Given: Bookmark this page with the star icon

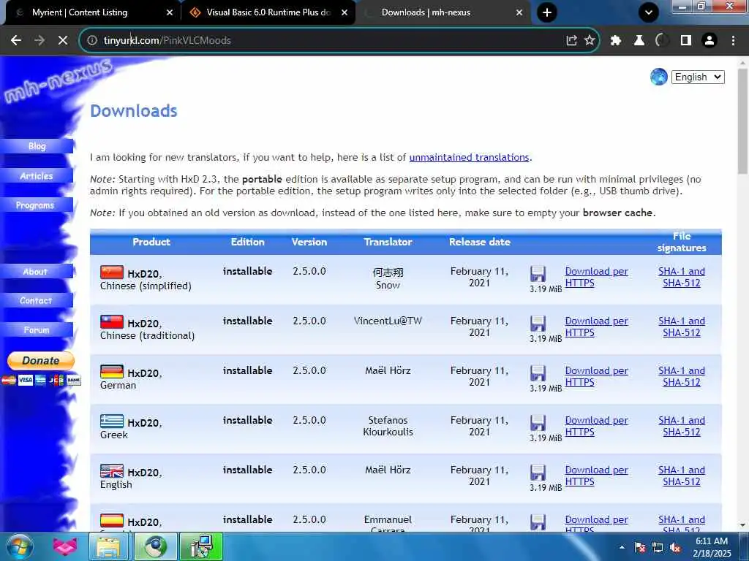Looking at the screenshot, I should click(590, 41).
